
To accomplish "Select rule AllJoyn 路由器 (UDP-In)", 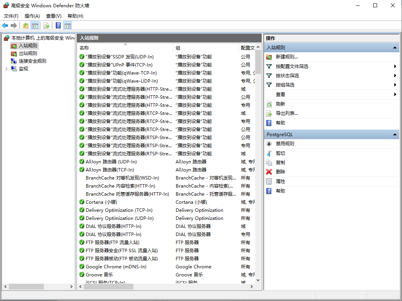I will coord(111,162).
